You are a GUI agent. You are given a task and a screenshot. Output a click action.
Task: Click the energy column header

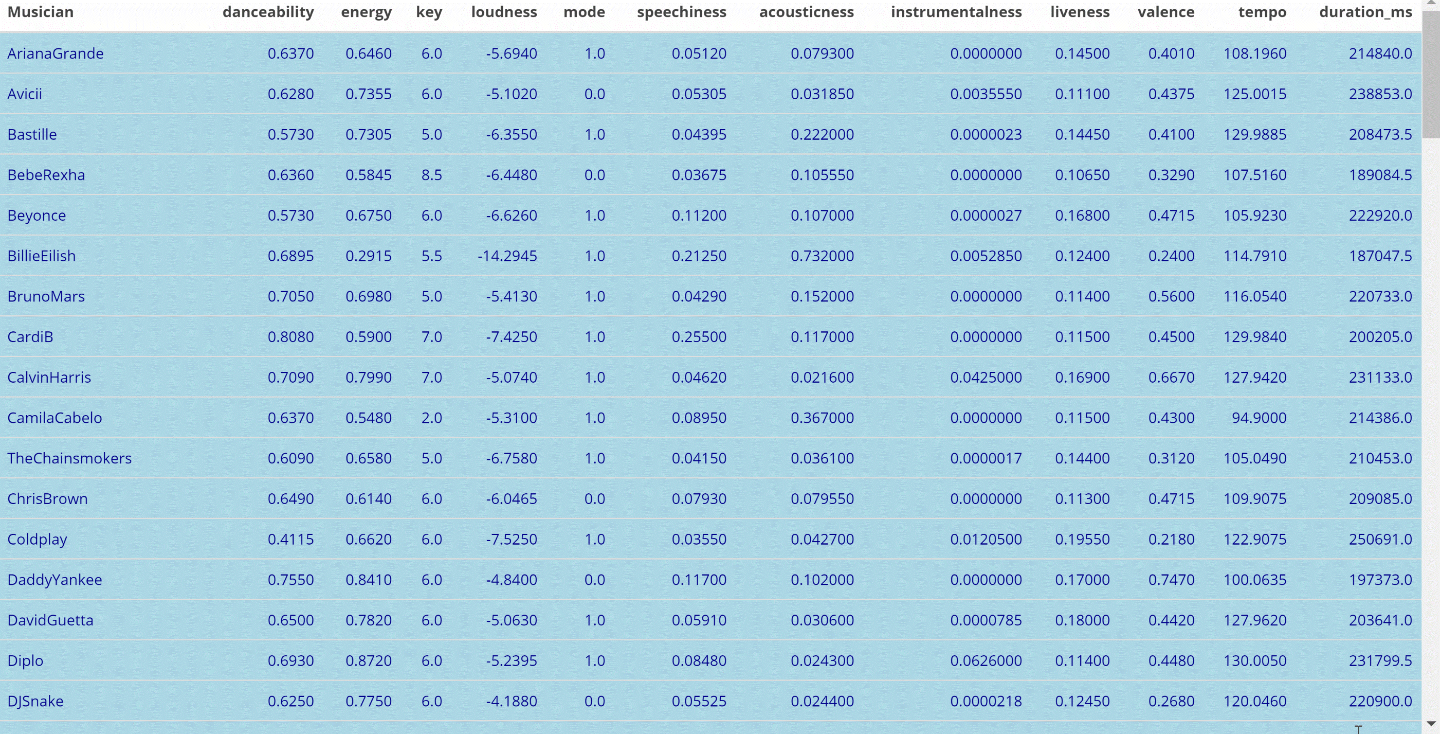tap(366, 12)
